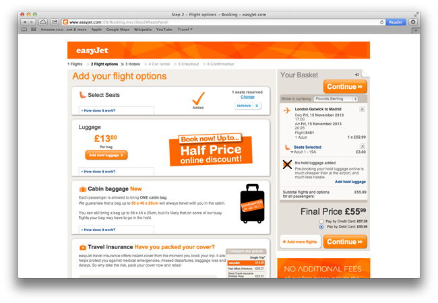The image size is (438, 303).
Task: Click the x next to remove seats
Action: pyautogui.click(x=257, y=106)
